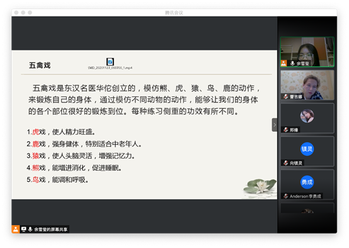Click the screen-share monitor icon in status bar
Viewport: 349px width, 248px height.
[23, 229]
